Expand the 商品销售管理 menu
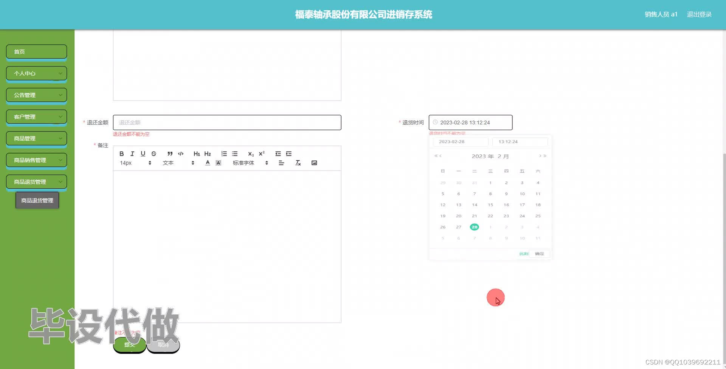The height and width of the screenshot is (369, 726). [36, 160]
